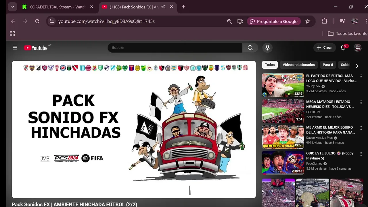Screen dimensions: 368x207
Task: Close the Pack Sonidos FX tab
Action: [171, 7]
